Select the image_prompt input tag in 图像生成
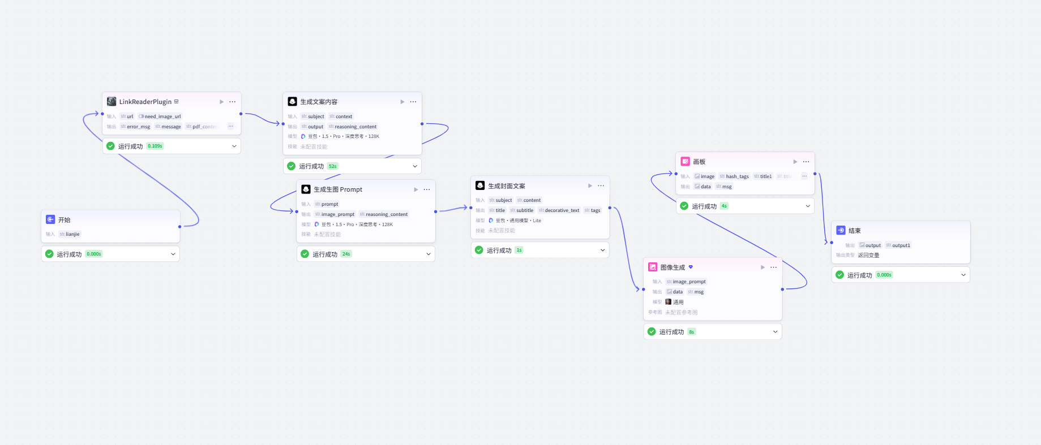This screenshot has width=1041, height=445. pos(686,282)
